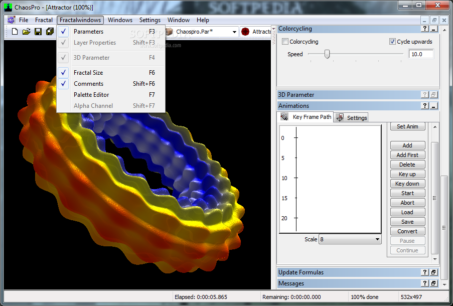Click the Save all stacked disks icon
The image size is (453, 306).
pyautogui.click(x=50, y=32)
